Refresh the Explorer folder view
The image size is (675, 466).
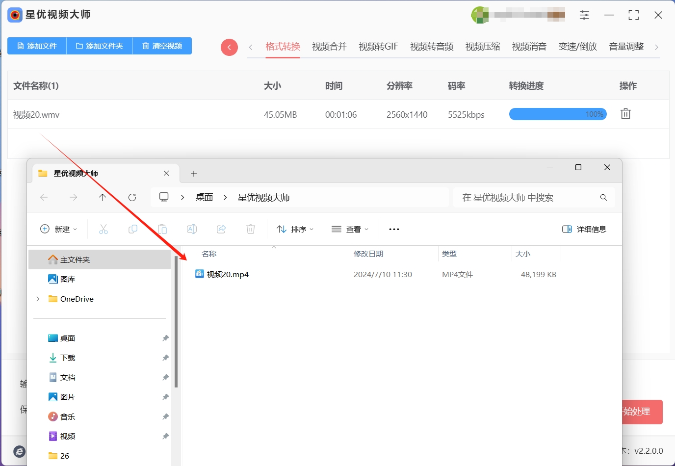132,197
